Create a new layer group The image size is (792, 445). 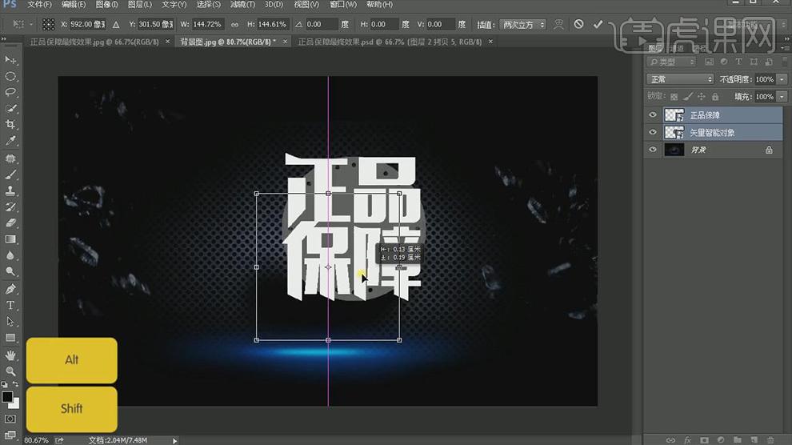(x=738, y=440)
